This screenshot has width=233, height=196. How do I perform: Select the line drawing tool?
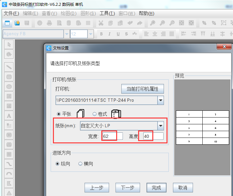(x=9, y=67)
